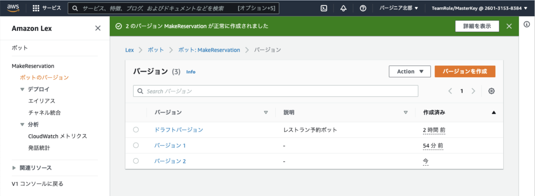
Task: Click the 今 timestamp
Action: (x=425, y=161)
